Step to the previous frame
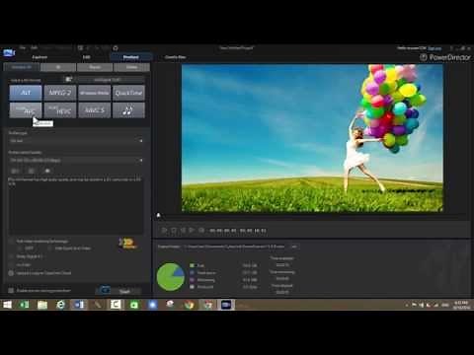The width and height of the screenshot is (474, 355). [183, 231]
